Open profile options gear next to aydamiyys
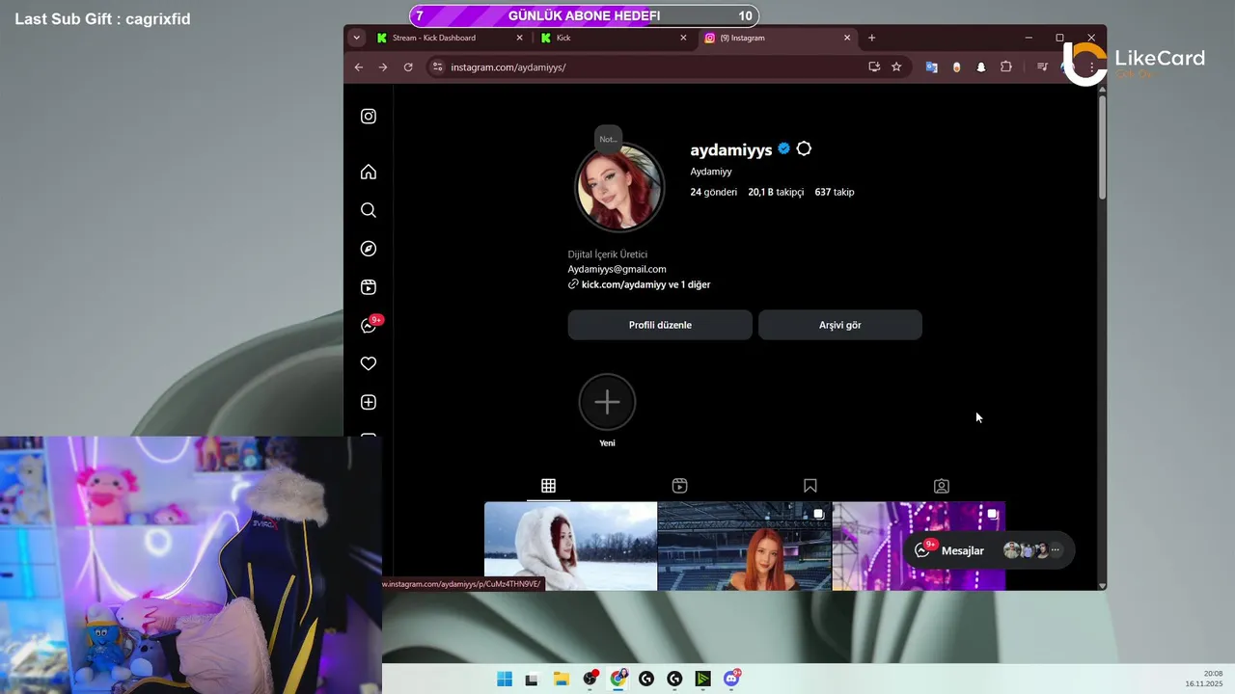The image size is (1235, 694). pos(804,149)
